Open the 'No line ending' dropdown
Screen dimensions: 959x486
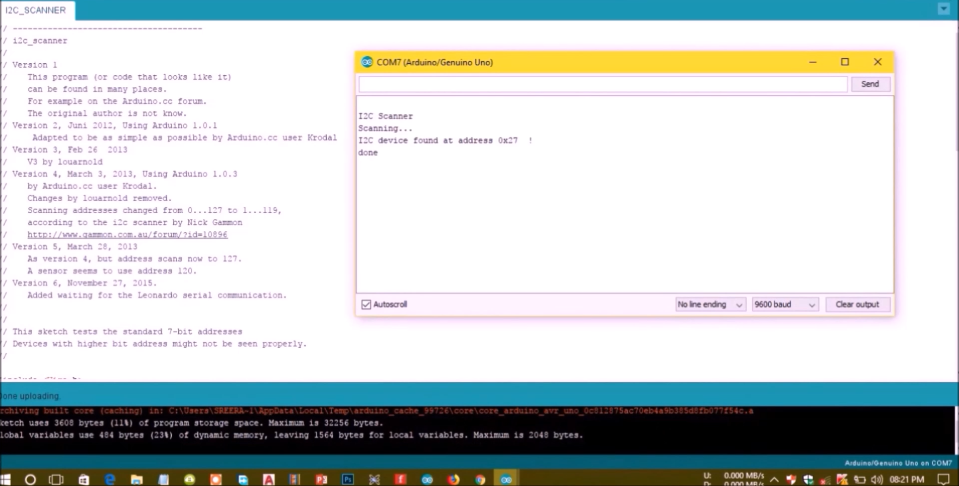click(x=710, y=304)
